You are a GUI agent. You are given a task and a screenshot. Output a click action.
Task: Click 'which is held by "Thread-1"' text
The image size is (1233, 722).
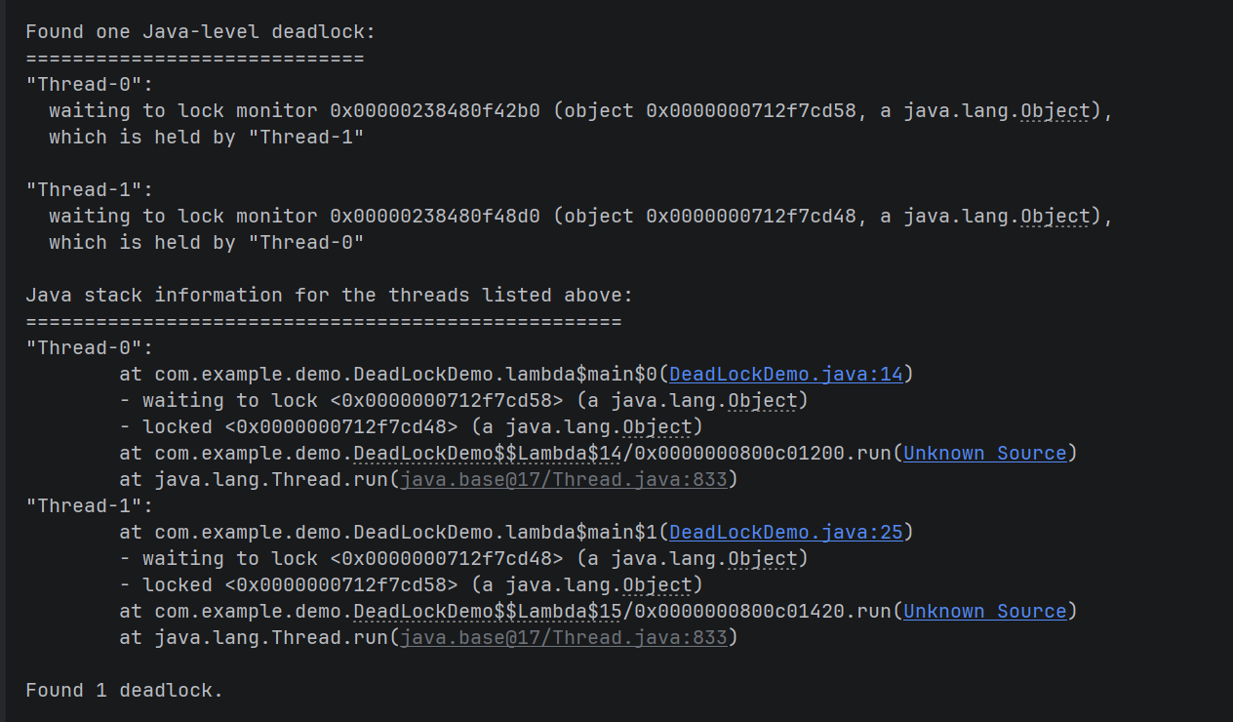point(206,137)
